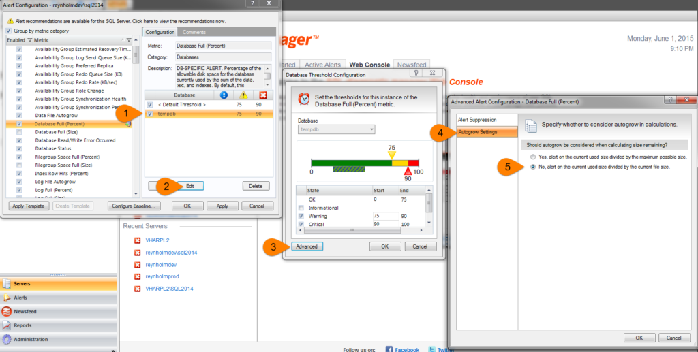Enable the Informational state checkbox
The image size is (698, 352).
pos(301,208)
